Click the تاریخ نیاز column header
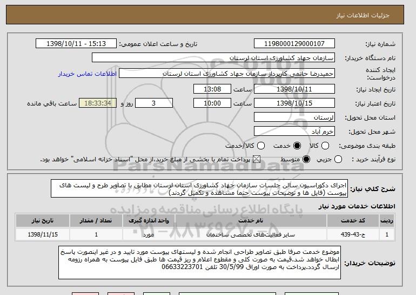Image resolution: width=416 pixels, height=295 pixels. click(43, 221)
